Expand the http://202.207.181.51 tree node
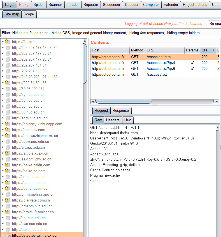This screenshot has height=237, width=221. [3, 65]
